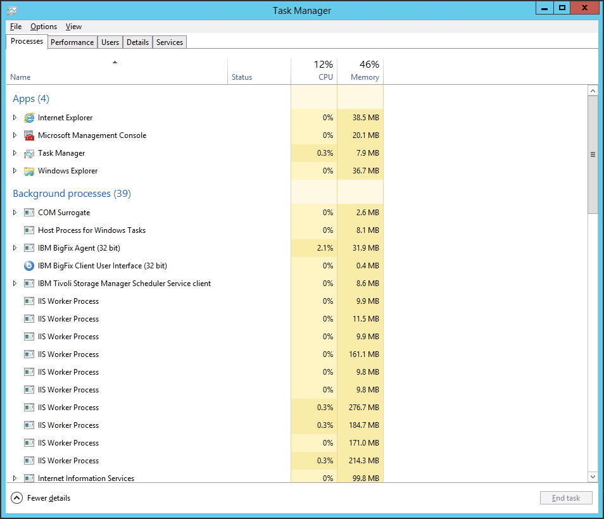Switch to the Users tab

[x=110, y=42]
